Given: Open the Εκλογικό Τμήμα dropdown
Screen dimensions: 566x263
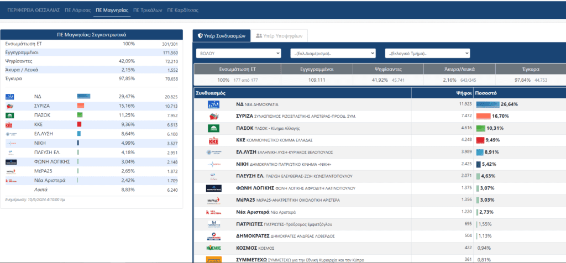Looking at the screenshot, I should pos(427,53).
